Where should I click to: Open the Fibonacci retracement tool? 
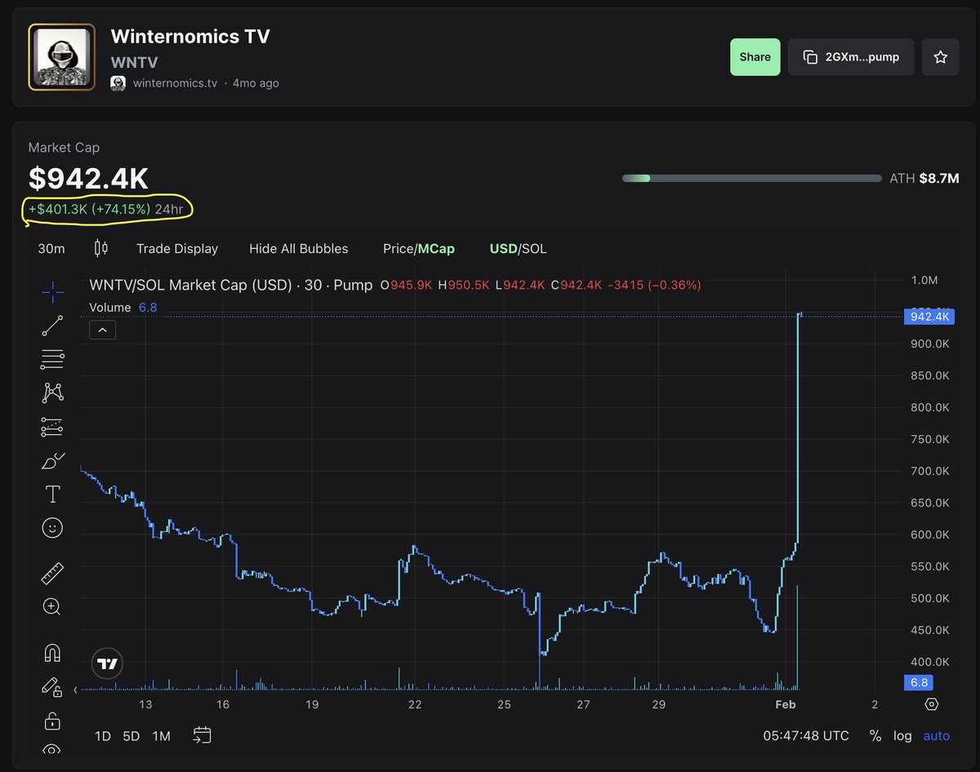point(52,359)
